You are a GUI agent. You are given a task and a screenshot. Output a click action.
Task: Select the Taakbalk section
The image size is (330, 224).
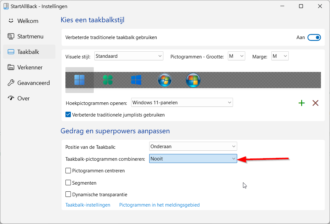point(29,52)
